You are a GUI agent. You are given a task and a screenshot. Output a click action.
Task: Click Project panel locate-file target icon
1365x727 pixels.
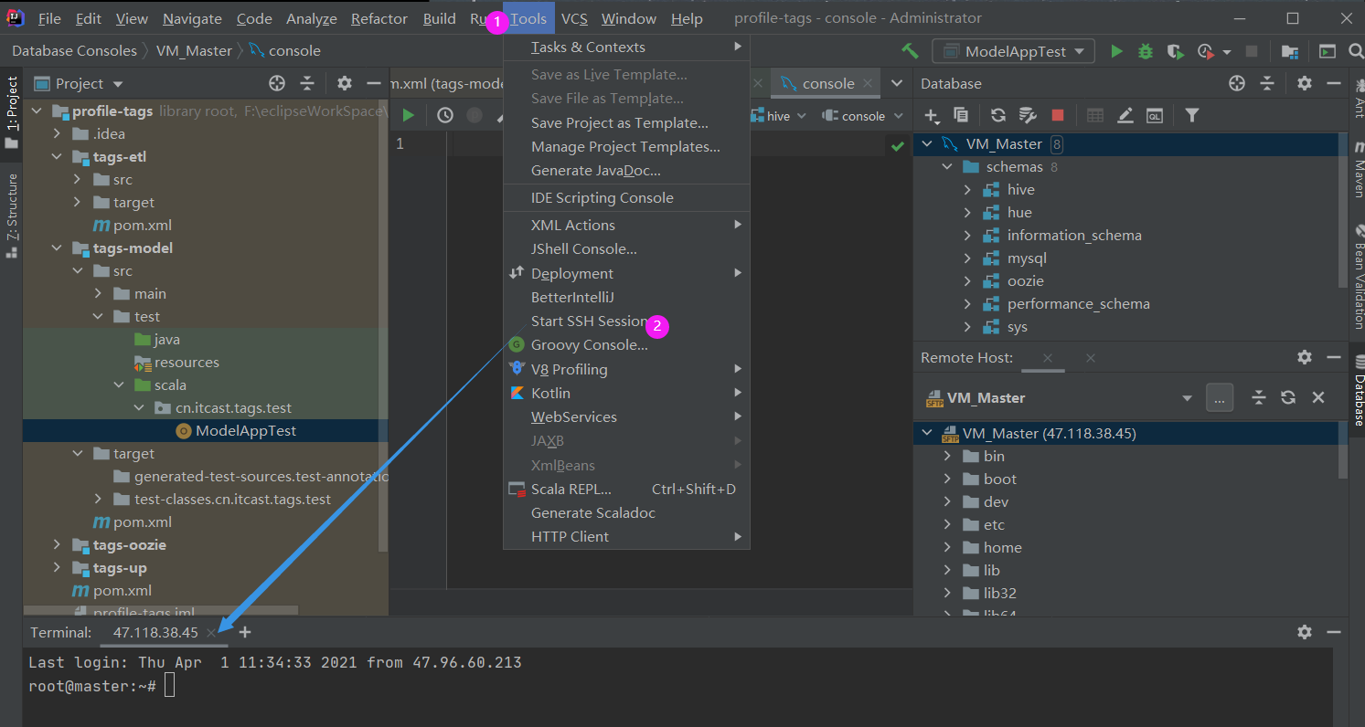coord(277,83)
